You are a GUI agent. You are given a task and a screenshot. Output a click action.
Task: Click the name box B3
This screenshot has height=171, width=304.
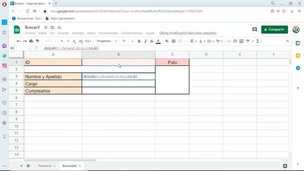click(x=20, y=48)
